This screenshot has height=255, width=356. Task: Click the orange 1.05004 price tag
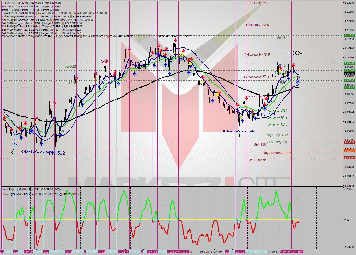pyautogui.click(x=349, y=151)
